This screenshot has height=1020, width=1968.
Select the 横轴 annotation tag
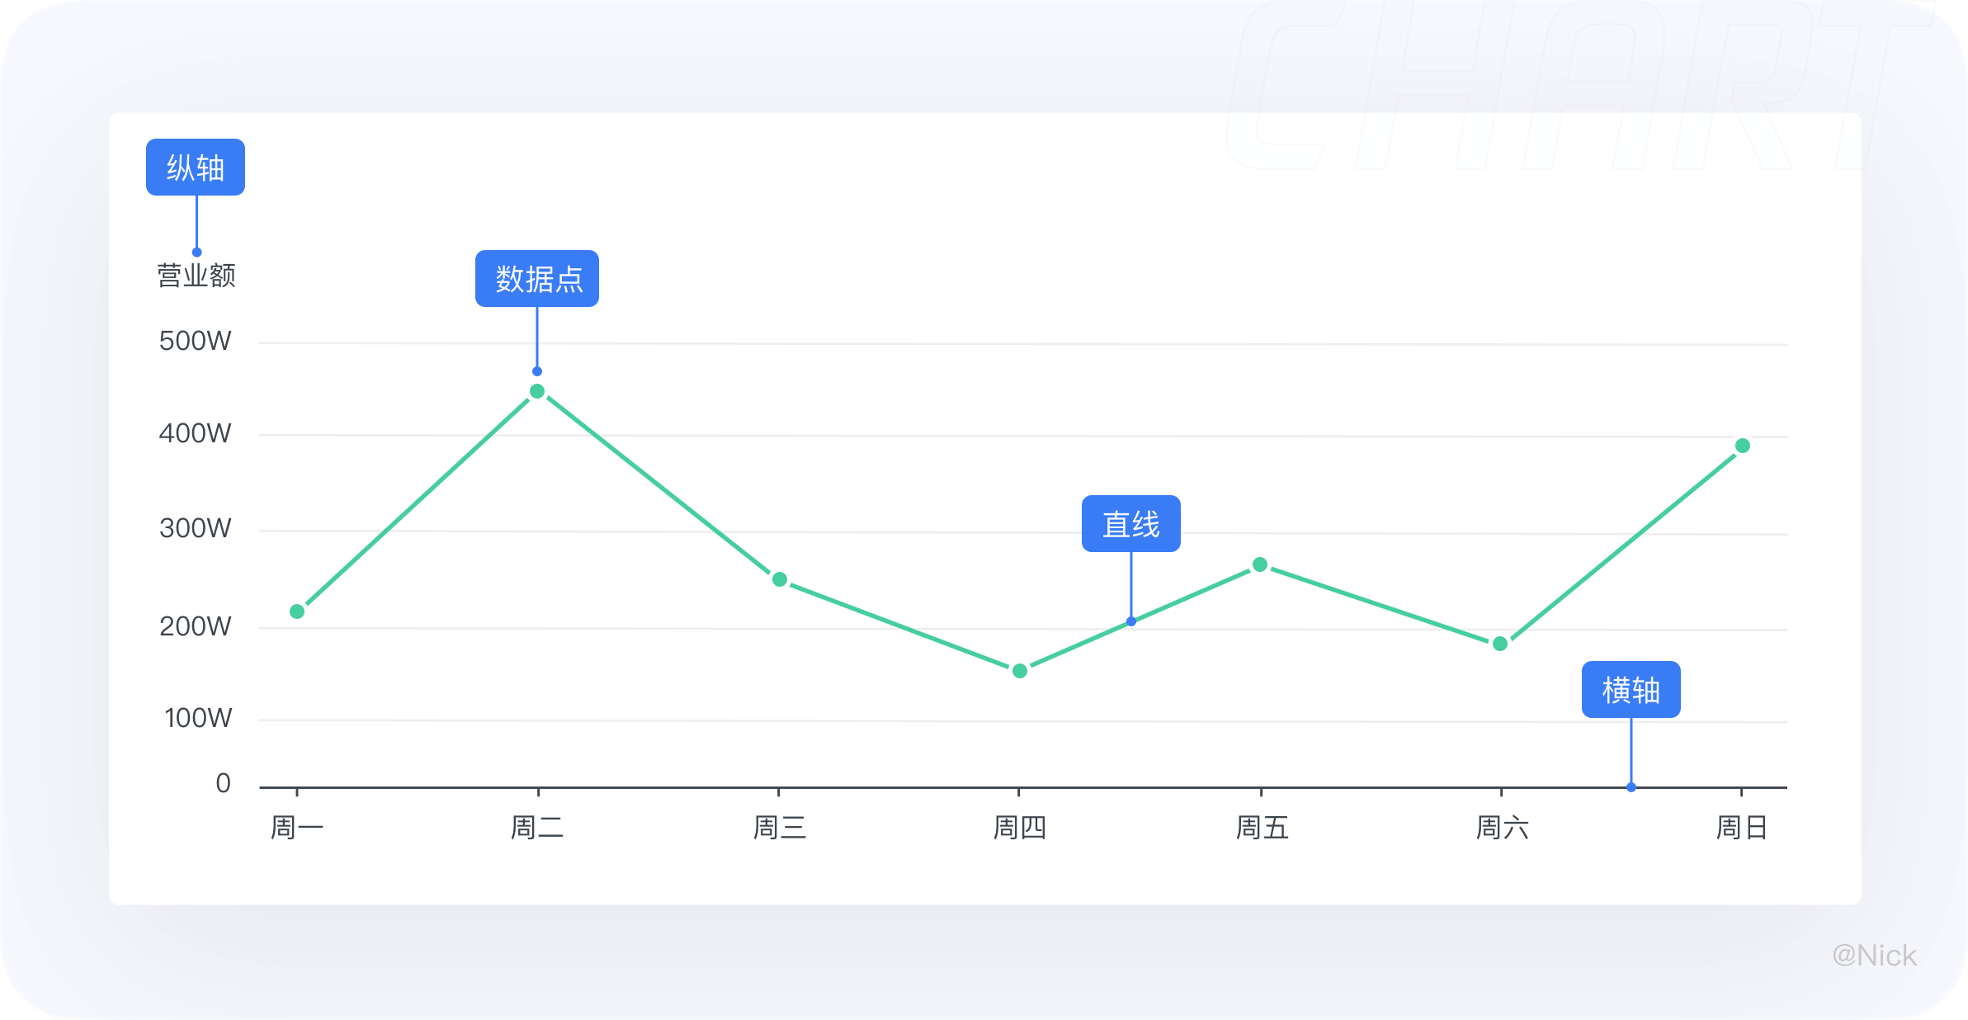point(1631,690)
